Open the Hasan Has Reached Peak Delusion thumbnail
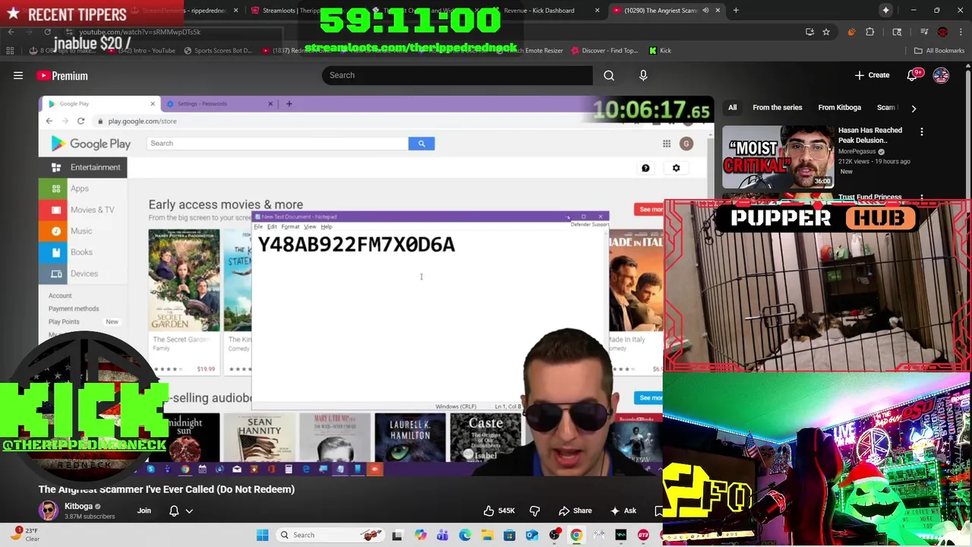Image resolution: width=972 pixels, height=547 pixels. [778, 156]
